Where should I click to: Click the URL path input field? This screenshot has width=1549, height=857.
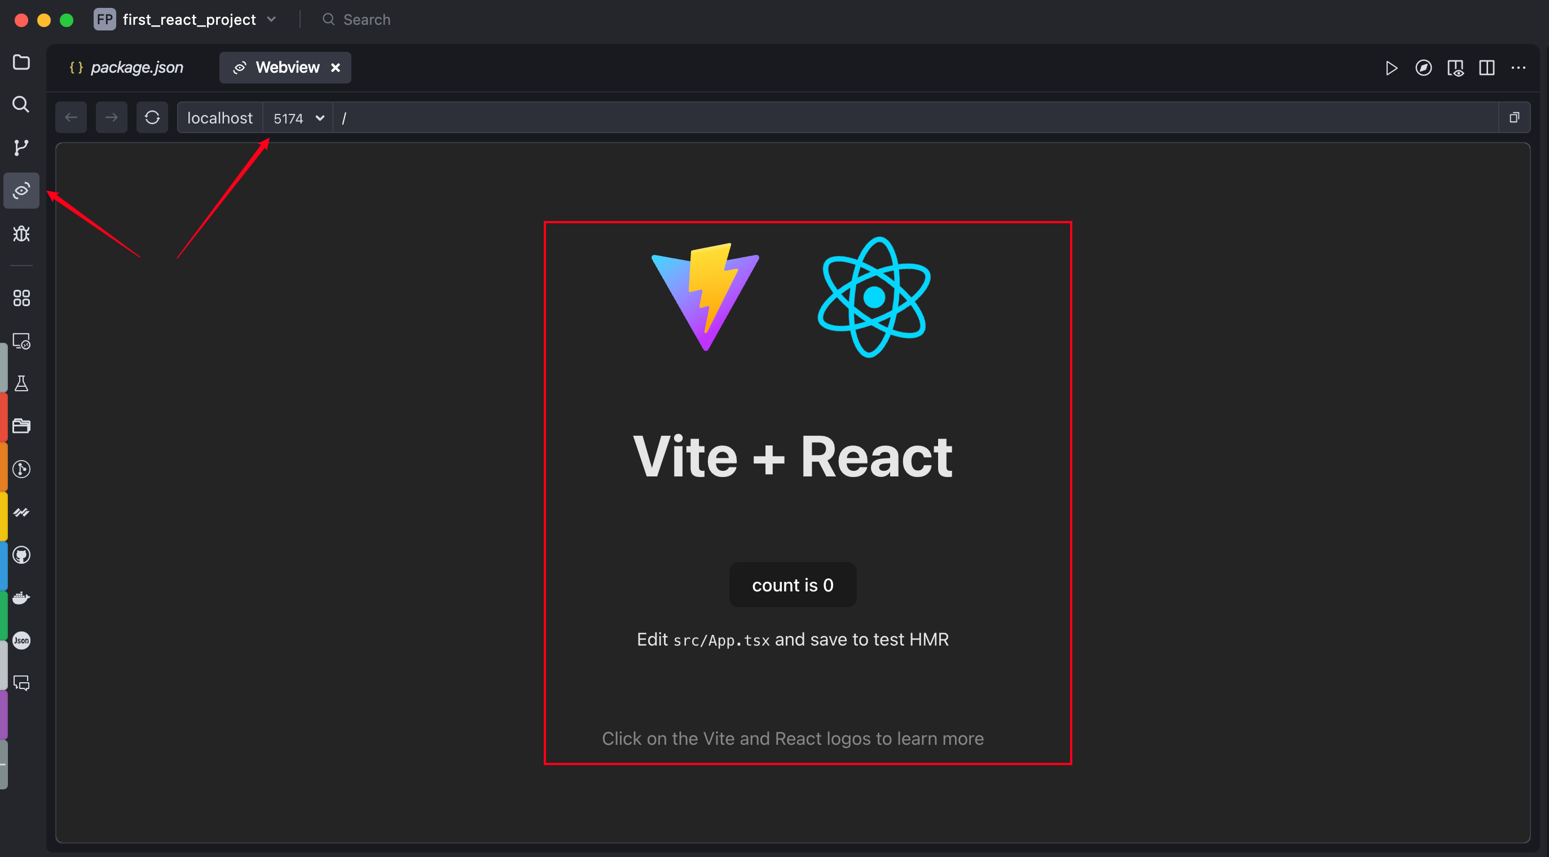click(902, 118)
